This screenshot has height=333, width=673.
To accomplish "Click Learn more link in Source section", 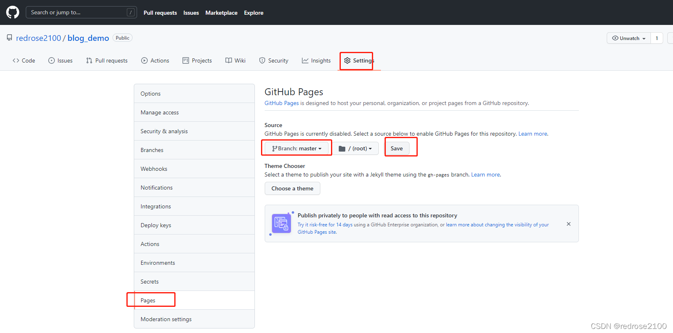I will 533,134.
